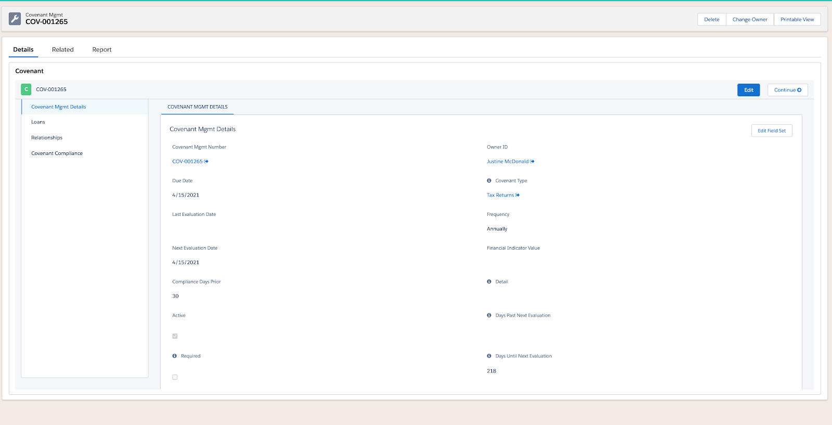The image size is (832, 425).
Task: Toggle the Active checkbox
Action: (175, 336)
